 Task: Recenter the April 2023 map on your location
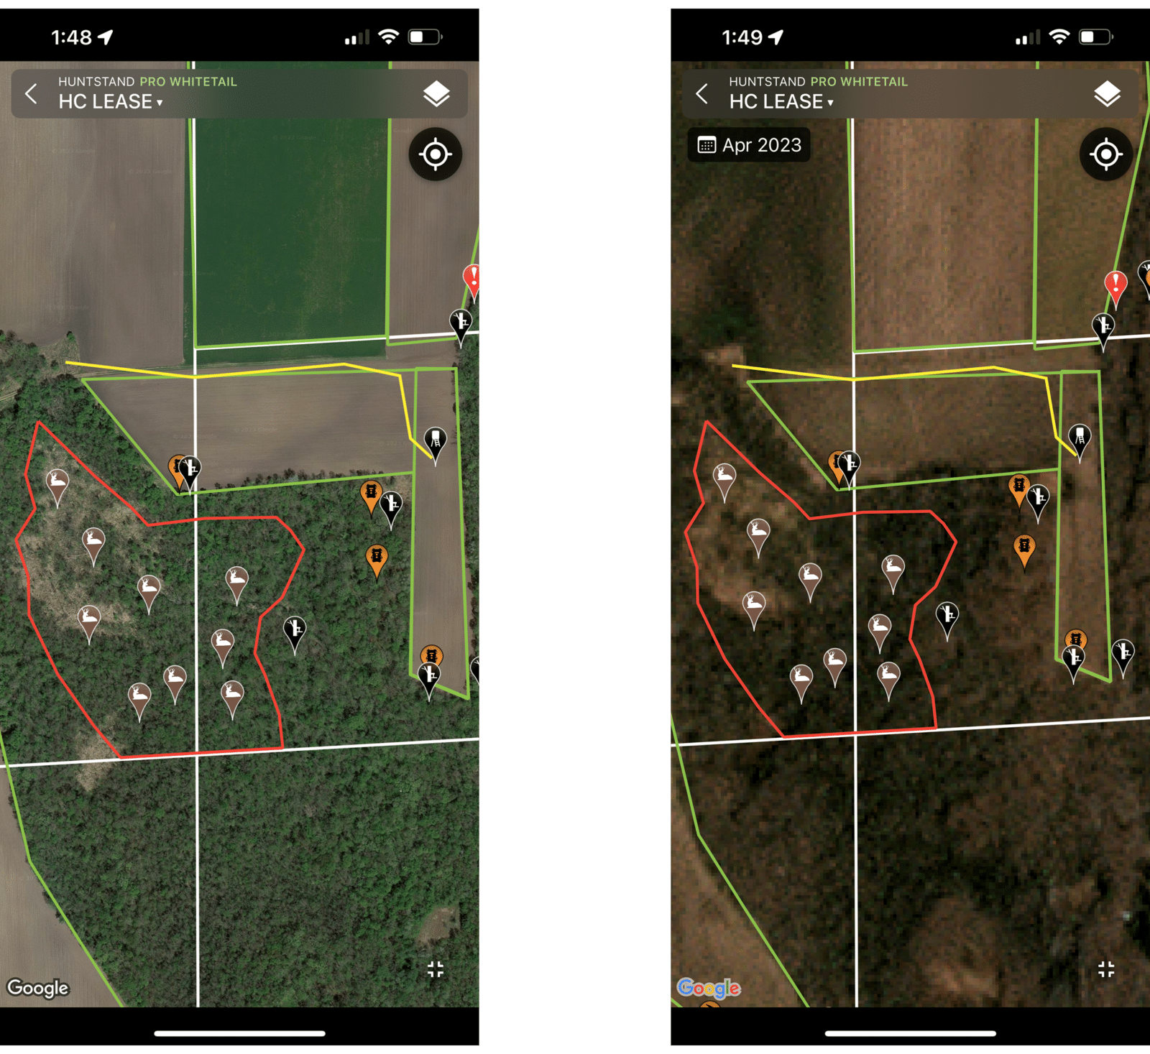pyautogui.click(x=1105, y=154)
